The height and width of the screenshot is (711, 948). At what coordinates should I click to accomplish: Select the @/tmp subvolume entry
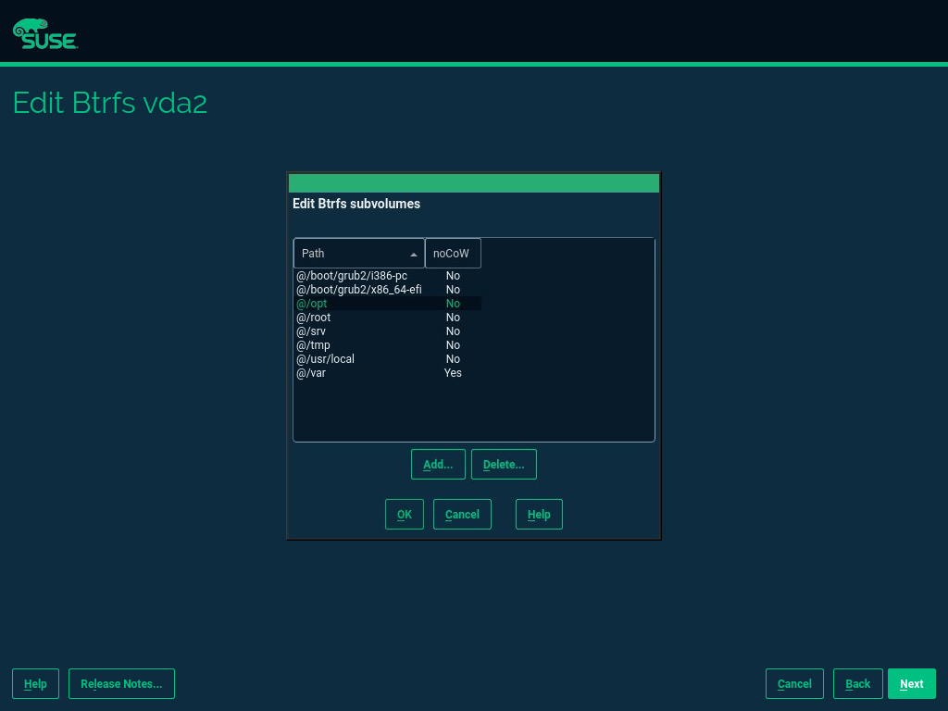pyautogui.click(x=313, y=345)
